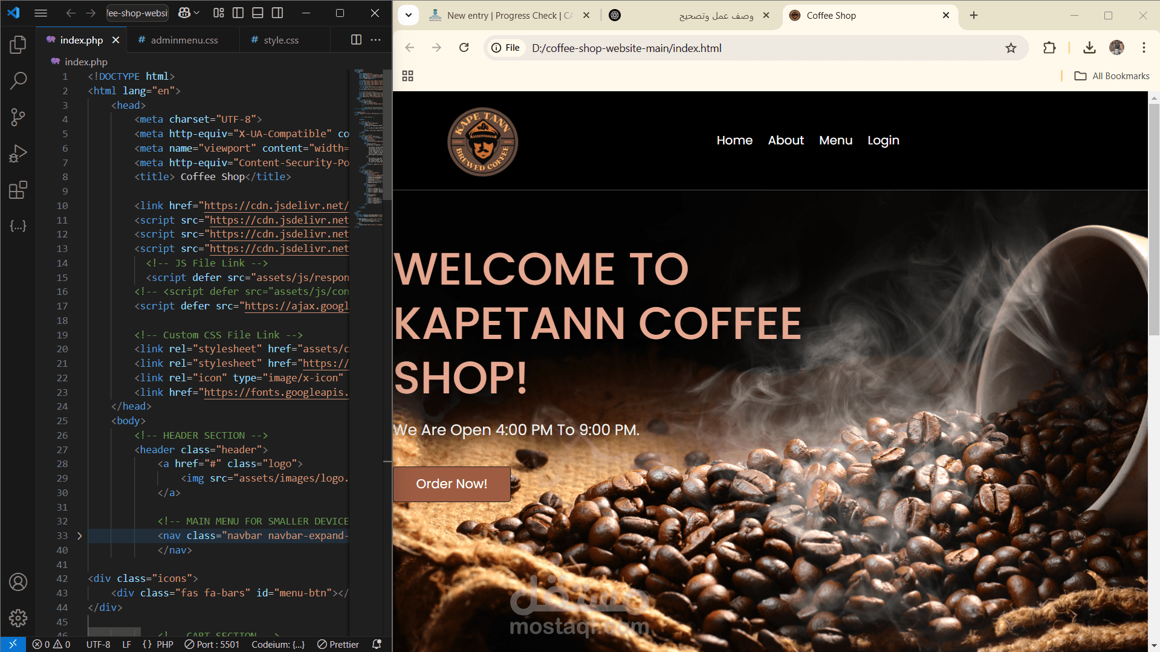Open the Customize Layout icon

(x=219, y=13)
